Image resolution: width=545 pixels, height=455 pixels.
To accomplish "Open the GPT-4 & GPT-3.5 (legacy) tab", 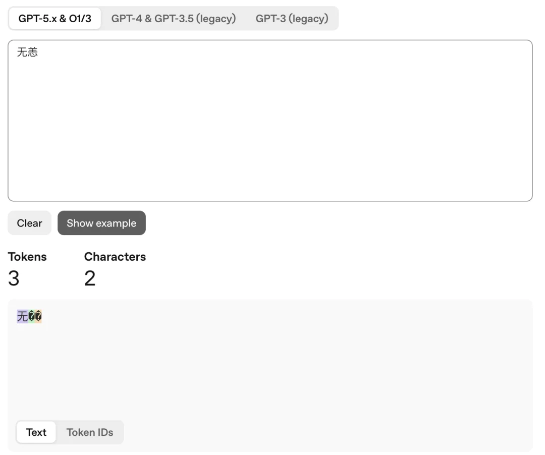I will 174,19.
